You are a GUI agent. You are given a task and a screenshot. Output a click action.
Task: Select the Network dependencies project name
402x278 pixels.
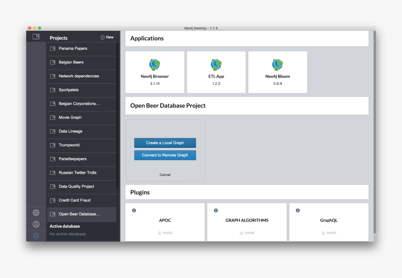(79, 76)
